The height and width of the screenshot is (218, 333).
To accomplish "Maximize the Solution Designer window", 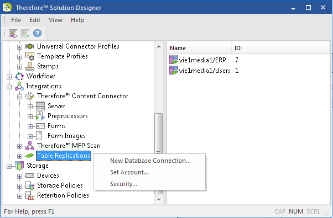I will (x=308, y=8).
